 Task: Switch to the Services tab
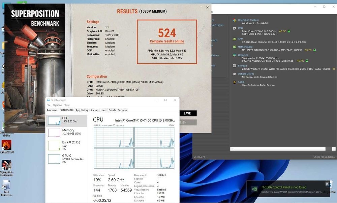(123, 110)
